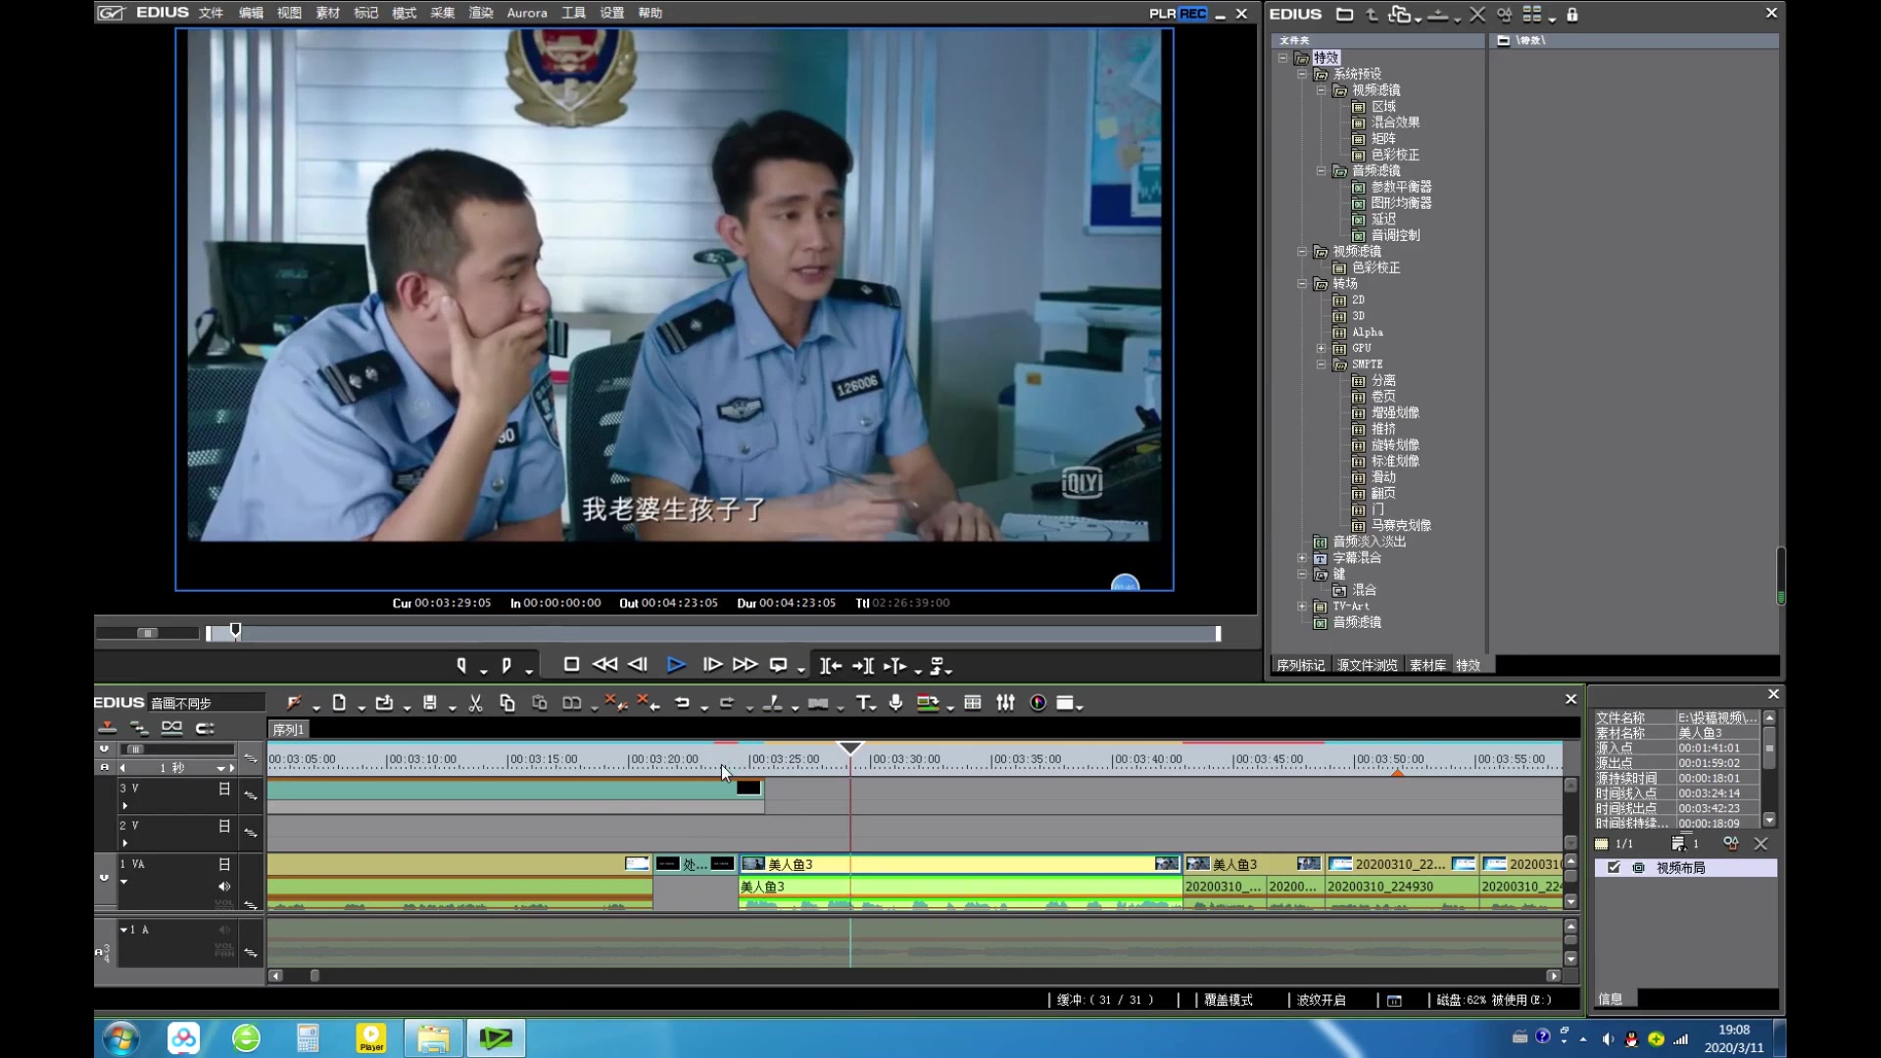Toggle the 1 VA track video visibility icon
Viewport: 1881px width, 1058px height.
[x=224, y=864]
